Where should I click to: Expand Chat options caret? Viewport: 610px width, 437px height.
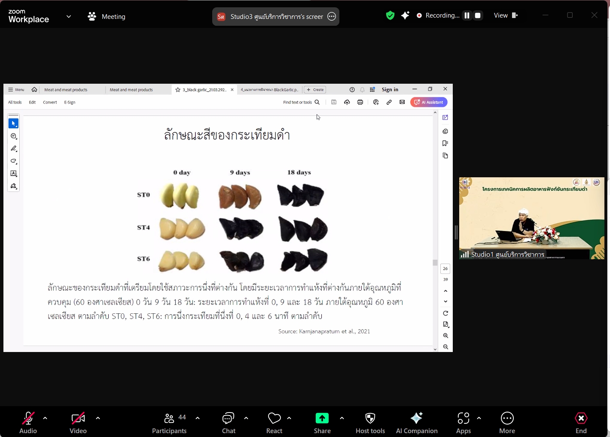(246, 418)
